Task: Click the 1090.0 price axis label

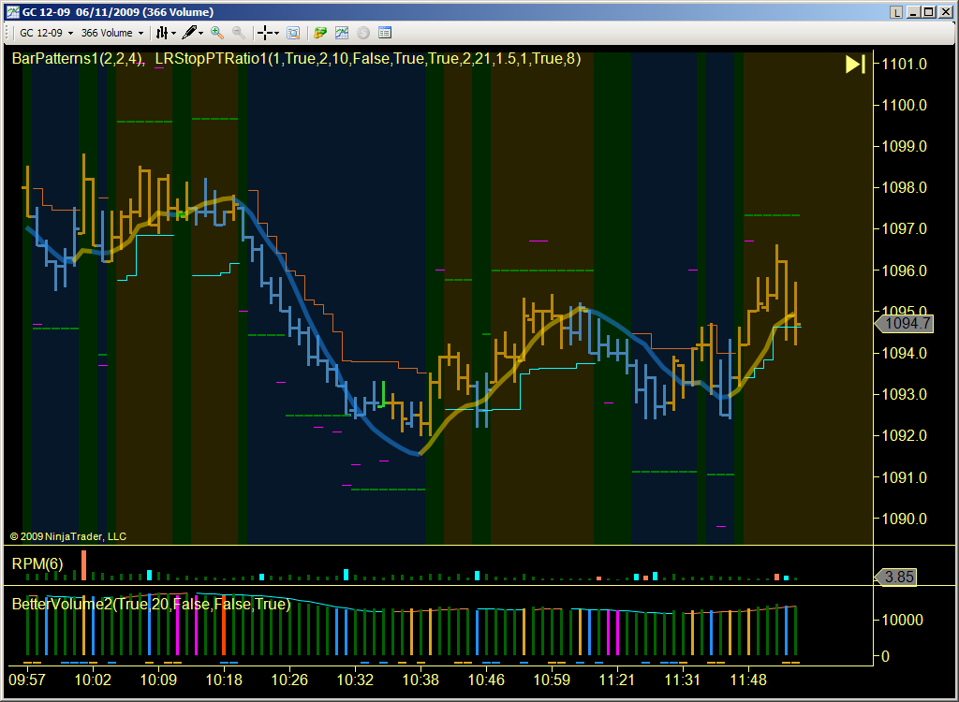Action: pyautogui.click(x=904, y=519)
